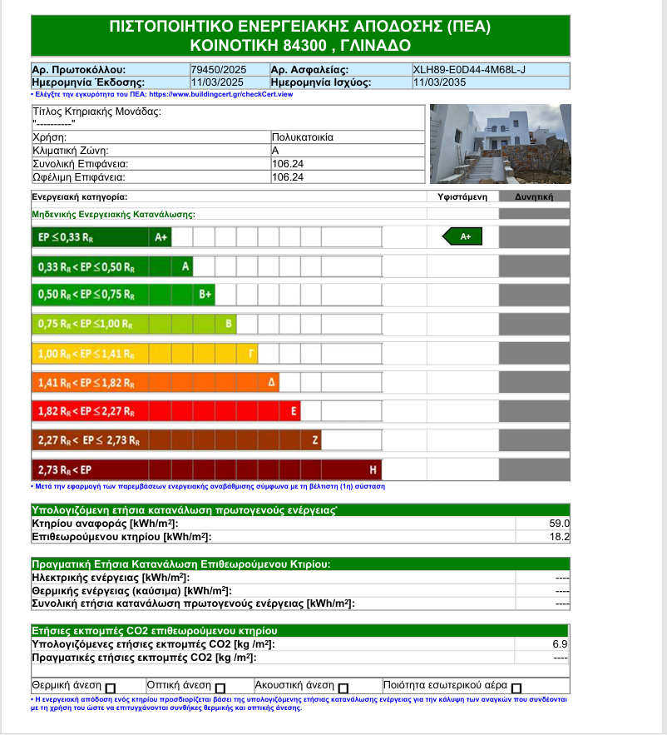667x735 pixels.
Task: Click the A+ existing rating arrow indicator
Action: [462, 237]
